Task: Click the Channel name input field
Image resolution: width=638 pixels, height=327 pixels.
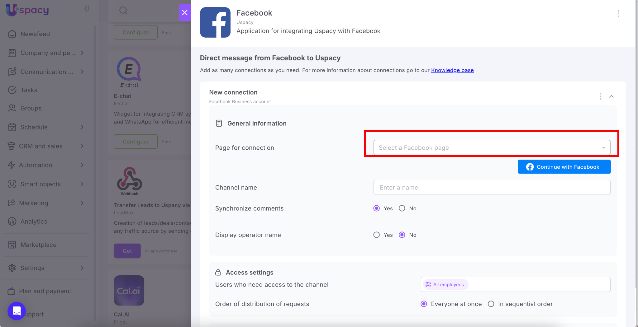Action: click(x=492, y=188)
